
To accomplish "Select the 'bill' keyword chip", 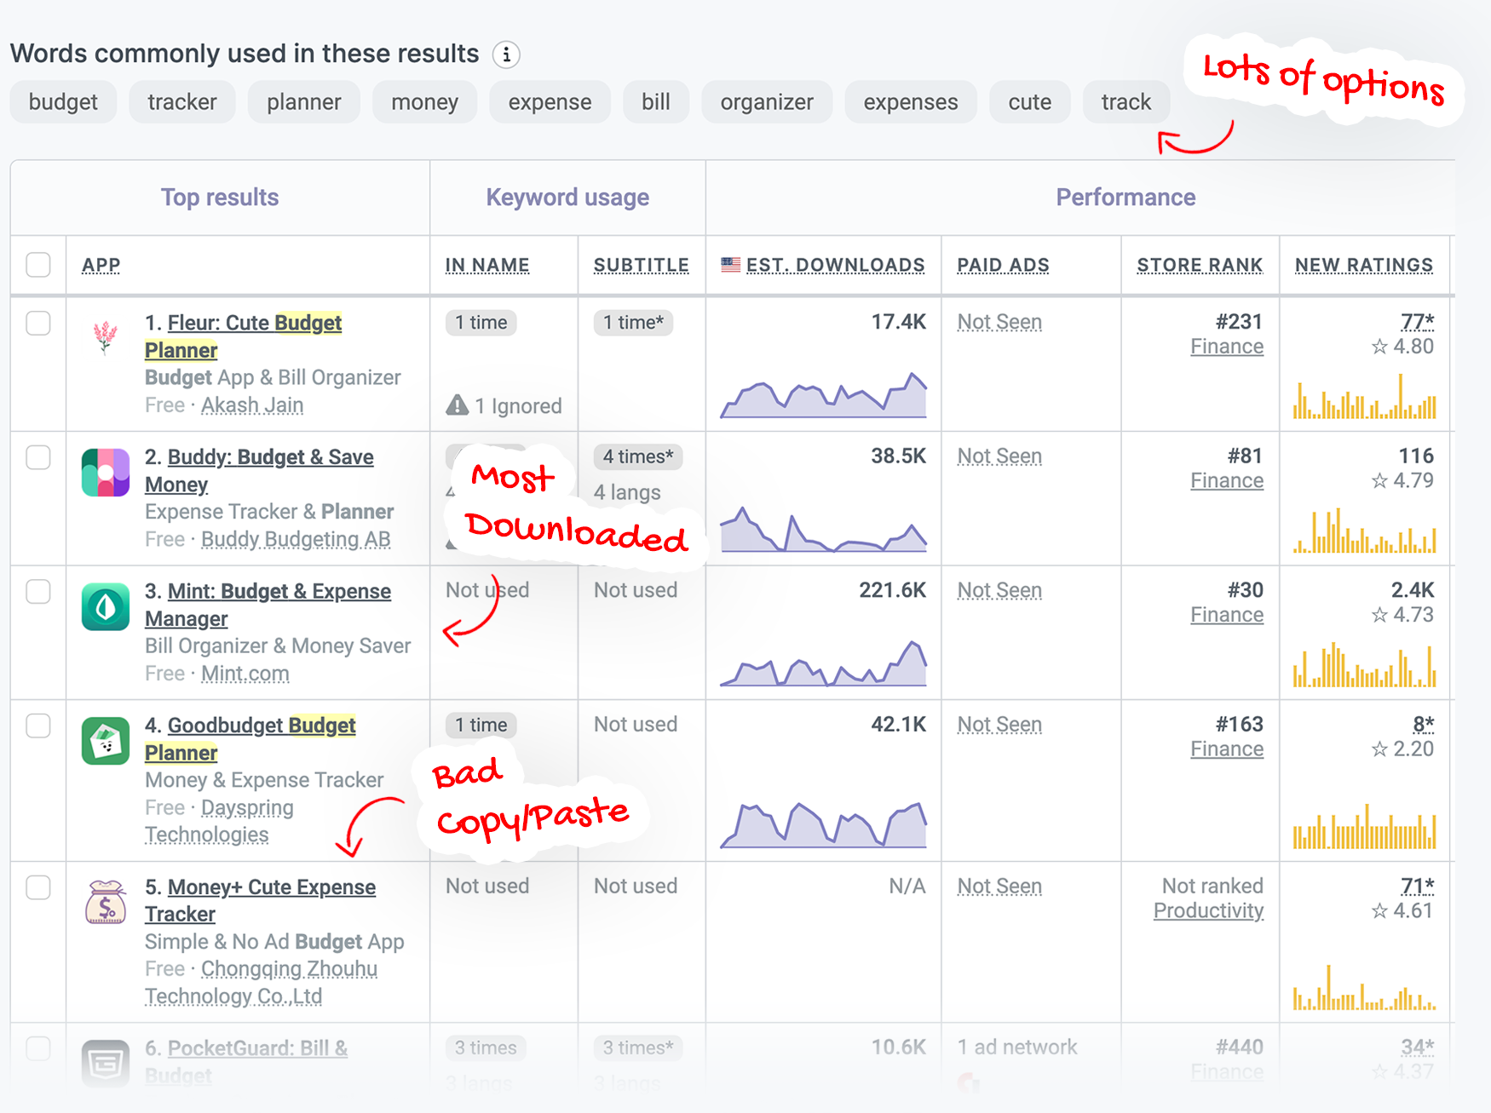I will [x=656, y=102].
